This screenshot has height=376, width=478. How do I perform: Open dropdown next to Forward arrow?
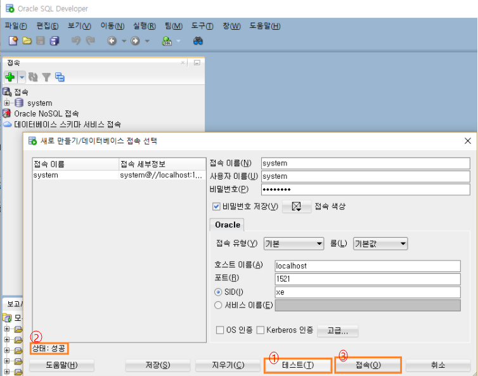(147, 41)
